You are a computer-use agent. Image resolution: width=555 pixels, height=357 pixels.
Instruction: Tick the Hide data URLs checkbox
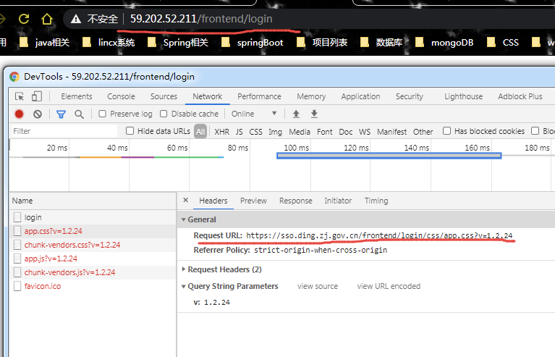coord(130,131)
